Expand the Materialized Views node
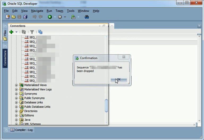Image resolution: width=204 pixels, height=140 pixels. (x=16, y=85)
